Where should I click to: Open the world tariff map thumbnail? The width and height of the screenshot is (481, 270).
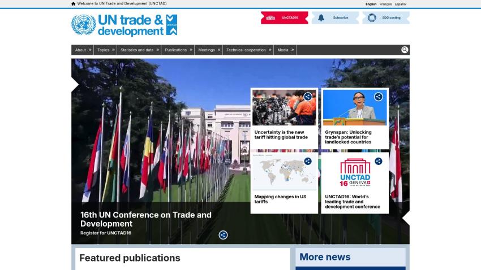(x=284, y=172)
